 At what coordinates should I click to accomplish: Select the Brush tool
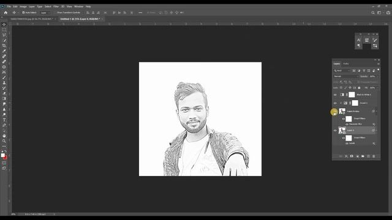coord(4,78)
